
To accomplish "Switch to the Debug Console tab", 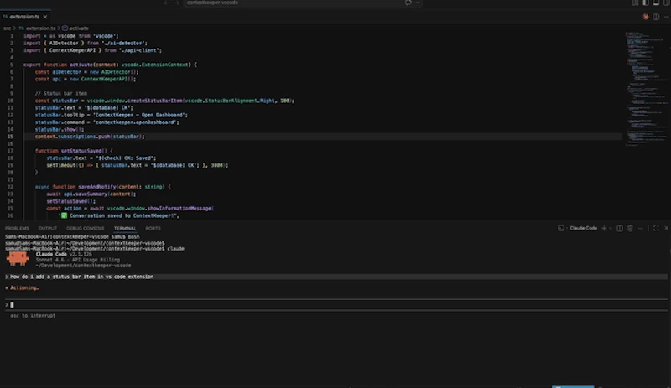I will [x=86, y=229].
